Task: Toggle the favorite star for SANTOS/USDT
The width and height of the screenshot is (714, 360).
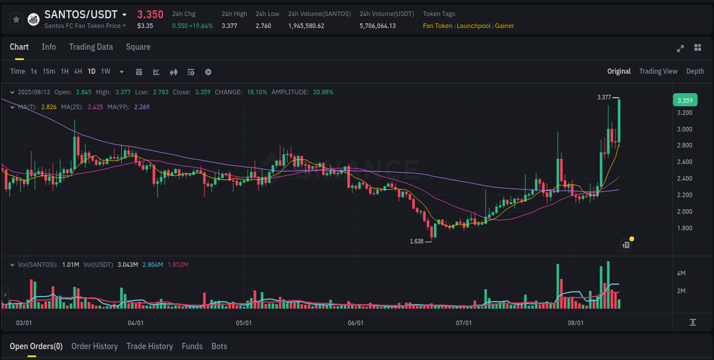Action: (15, 19)
